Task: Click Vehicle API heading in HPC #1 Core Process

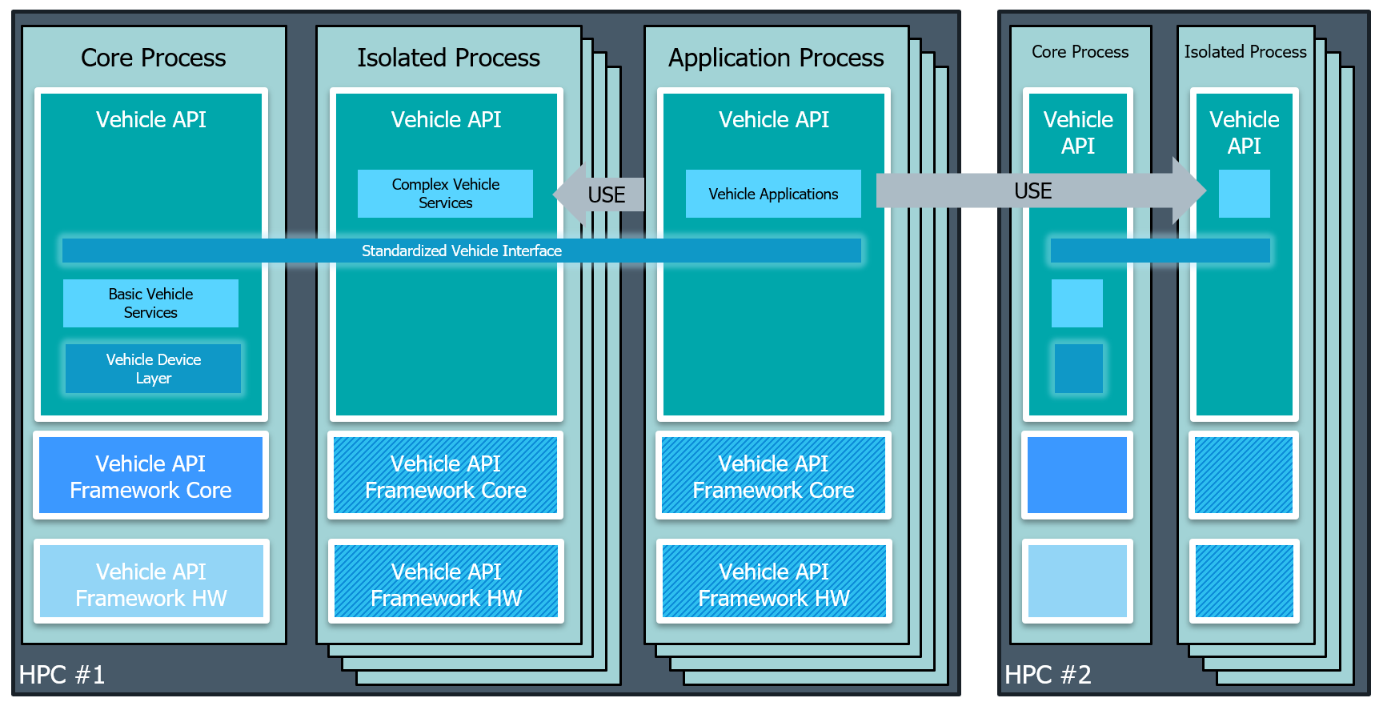Action: coord(150,119)
